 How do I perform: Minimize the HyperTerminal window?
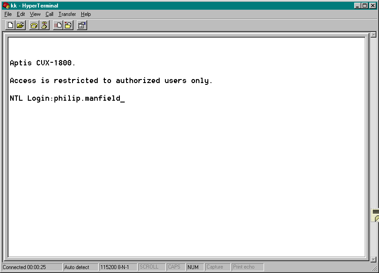[x=357, y=6]
